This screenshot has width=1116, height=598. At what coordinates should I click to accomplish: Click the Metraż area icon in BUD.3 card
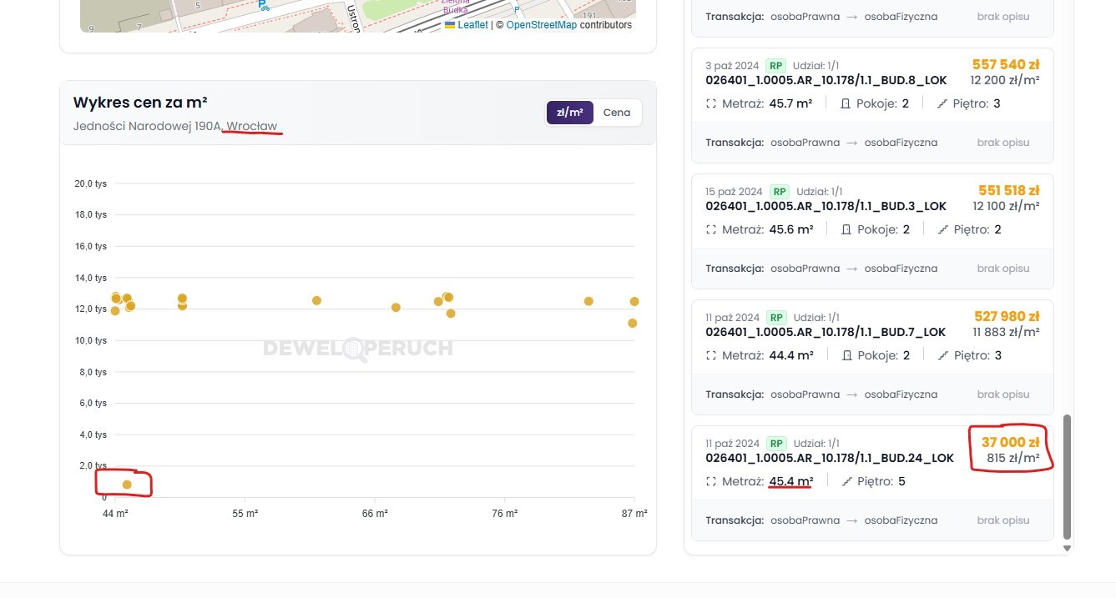(711, 229)
